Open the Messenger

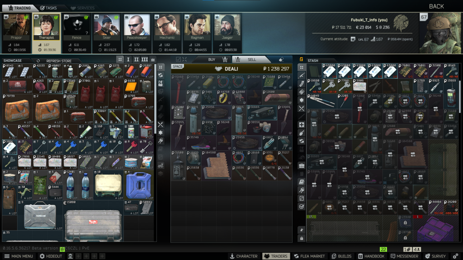tap(404, 256)
